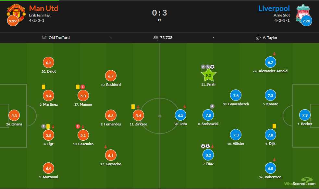Click the referee whistle icon
This screenshot has width=319, height=189.
coord(258,38)
